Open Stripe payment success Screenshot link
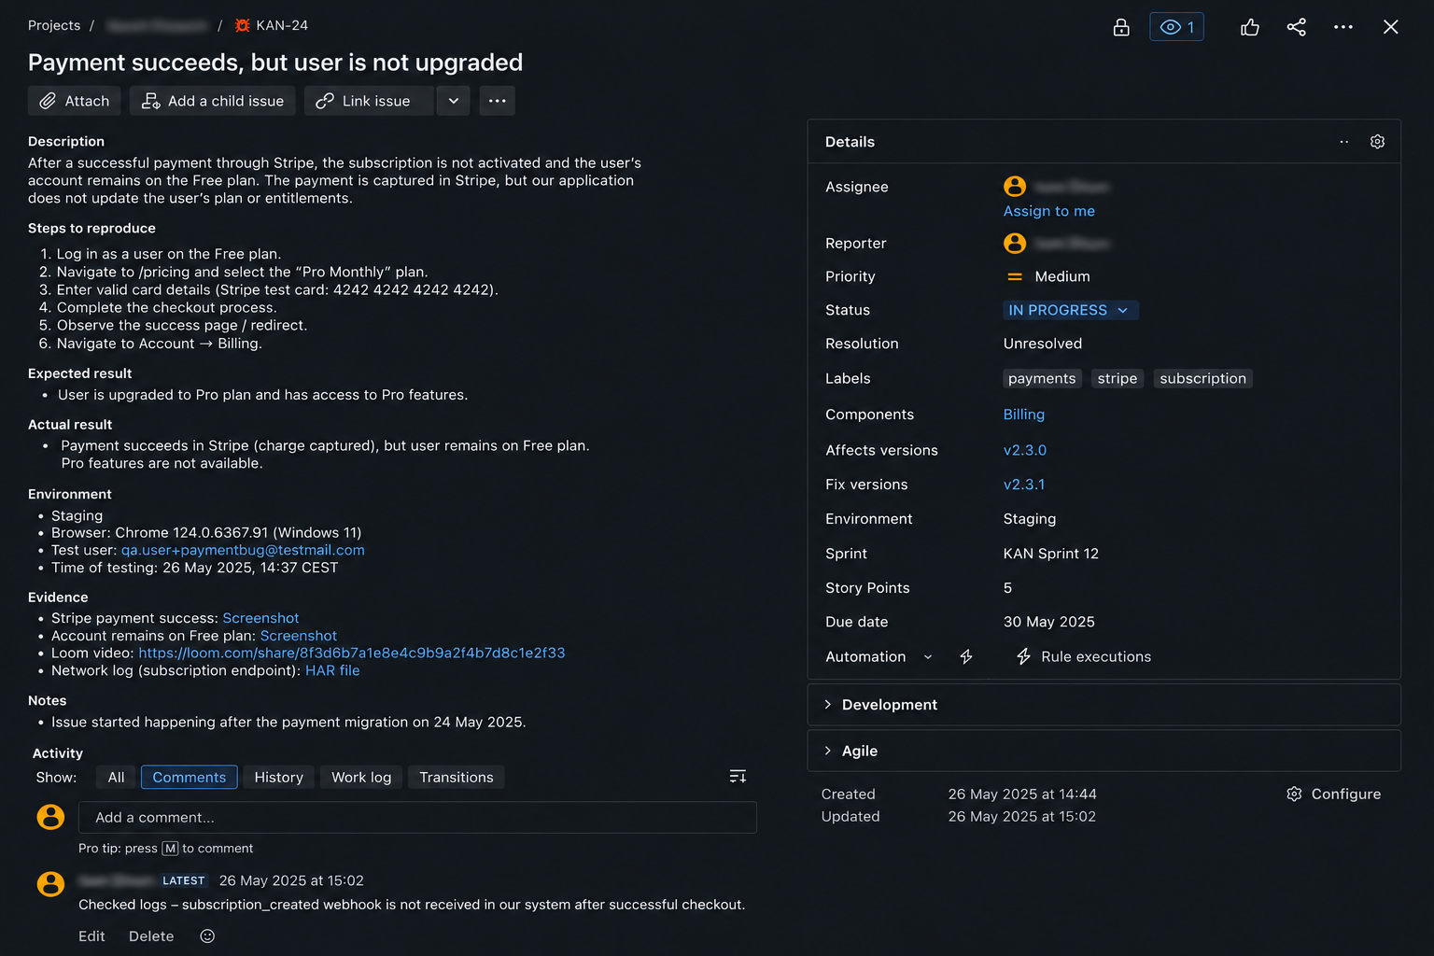 [x=260, y=618]
